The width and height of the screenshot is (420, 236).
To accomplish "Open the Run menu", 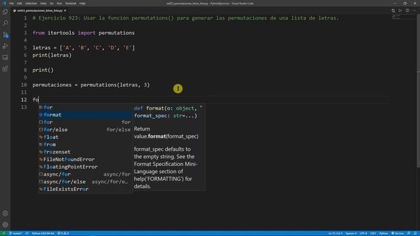I will click(x=59, y=3).
